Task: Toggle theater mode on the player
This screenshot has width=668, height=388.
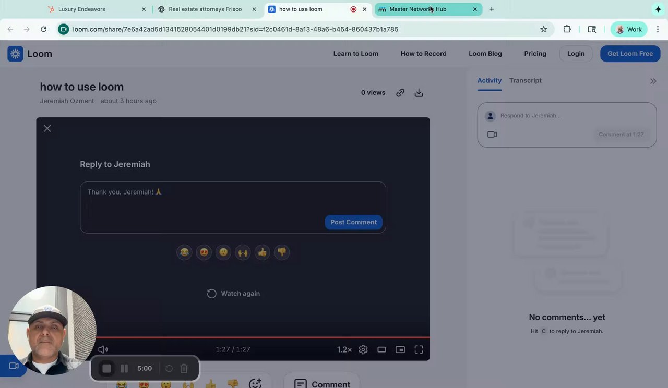Action: coord(382,349)
